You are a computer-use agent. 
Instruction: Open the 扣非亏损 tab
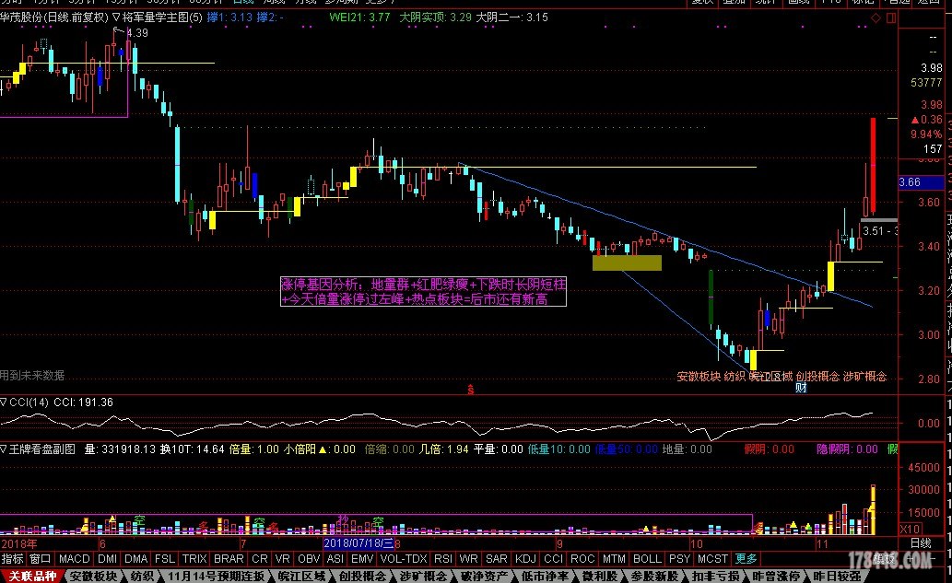pos(715,576)
